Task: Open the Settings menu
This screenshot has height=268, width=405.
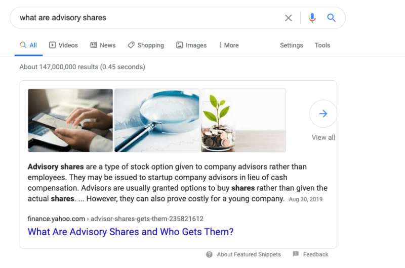Action: [291, 45]
